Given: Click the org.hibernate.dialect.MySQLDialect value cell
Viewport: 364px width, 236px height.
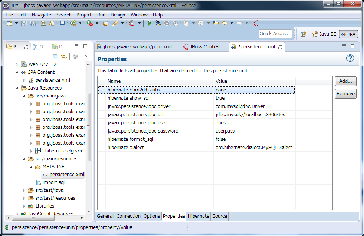Looking at the screenshot, I should pos(254,148).
